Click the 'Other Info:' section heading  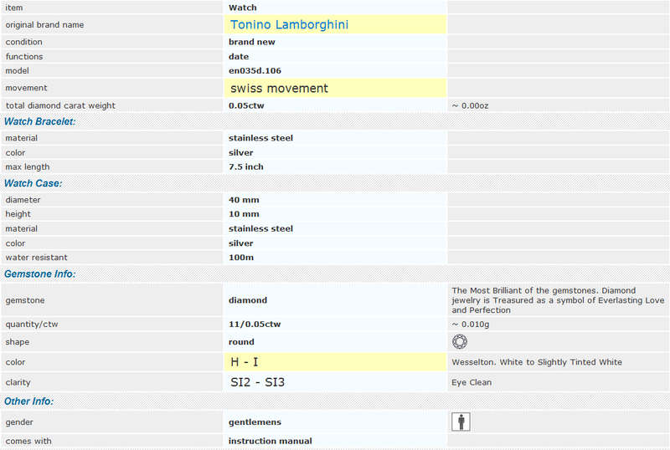pyautogui.click(x=28, y=401)
